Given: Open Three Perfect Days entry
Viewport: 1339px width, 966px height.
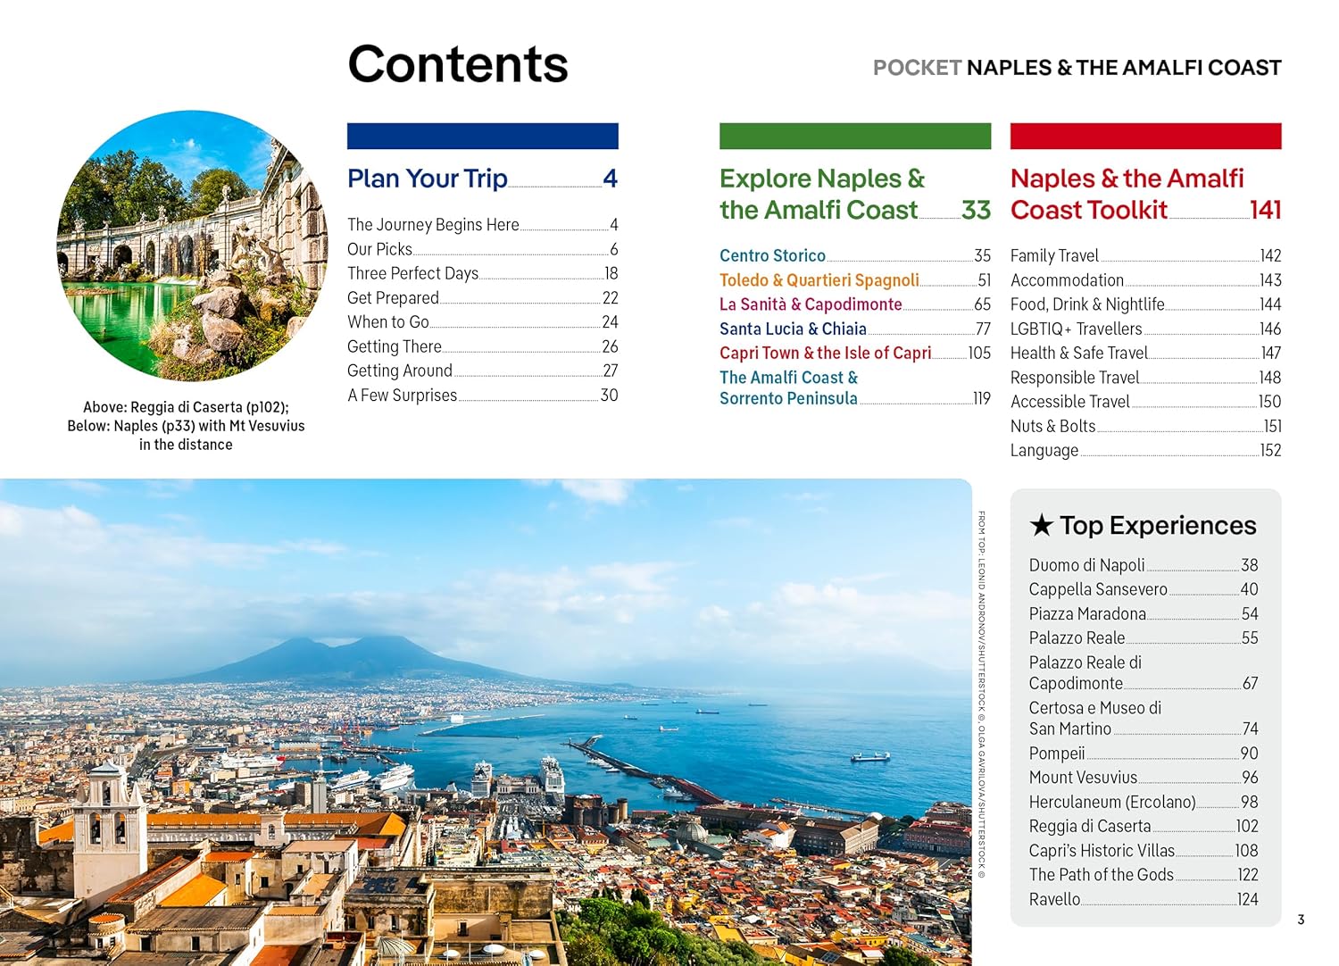Looking at the screenshot, I should pyautogui.click(x=412, y=274).
